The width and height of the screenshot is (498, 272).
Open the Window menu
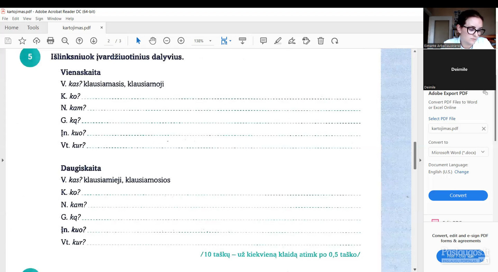coord(54,19)
